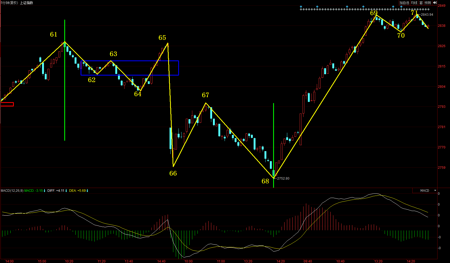Click the arrow-to-bar icon at top right
The height and width of the screenshot is (263, 450).
(435, 3)
